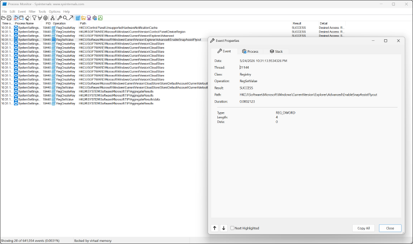Click the RegSetValue operation value in Event Properties

(x=248, y=81)
